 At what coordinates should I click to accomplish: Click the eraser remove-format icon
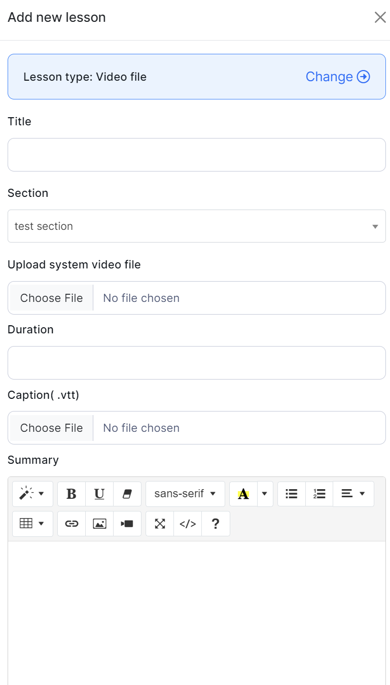pyautogui.click(x=127, y=494)
